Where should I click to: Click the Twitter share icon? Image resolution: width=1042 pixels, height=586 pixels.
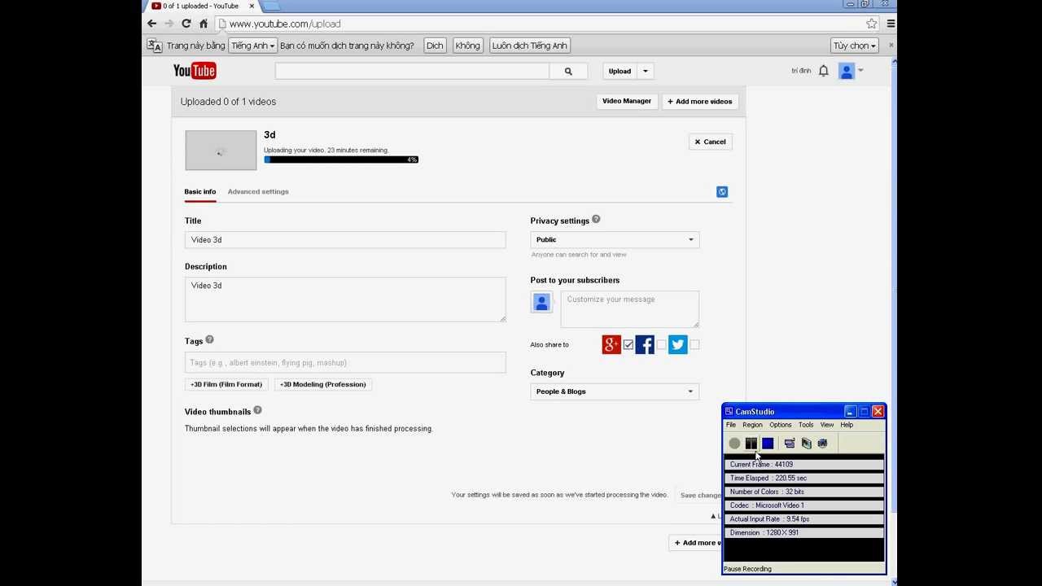[x=678, y=345]
